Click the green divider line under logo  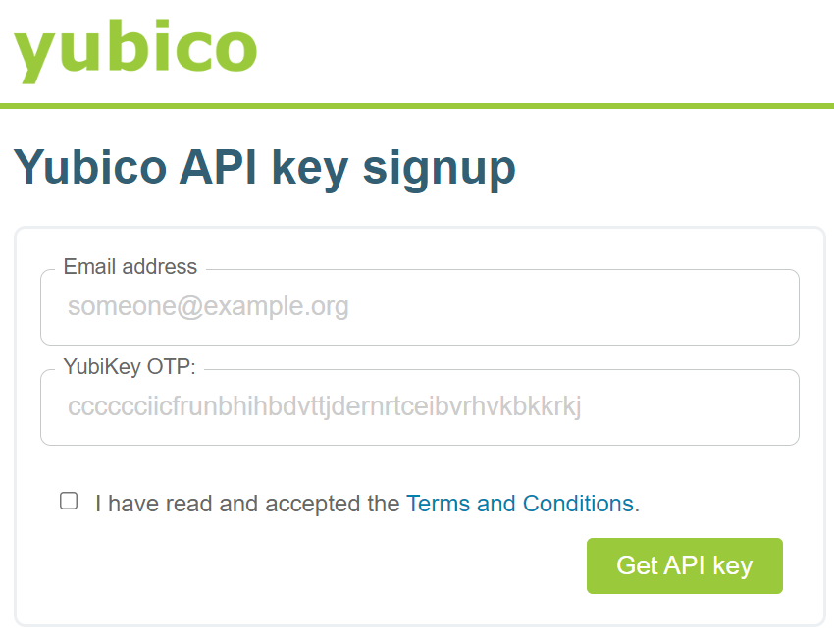[x=417, y=106]
